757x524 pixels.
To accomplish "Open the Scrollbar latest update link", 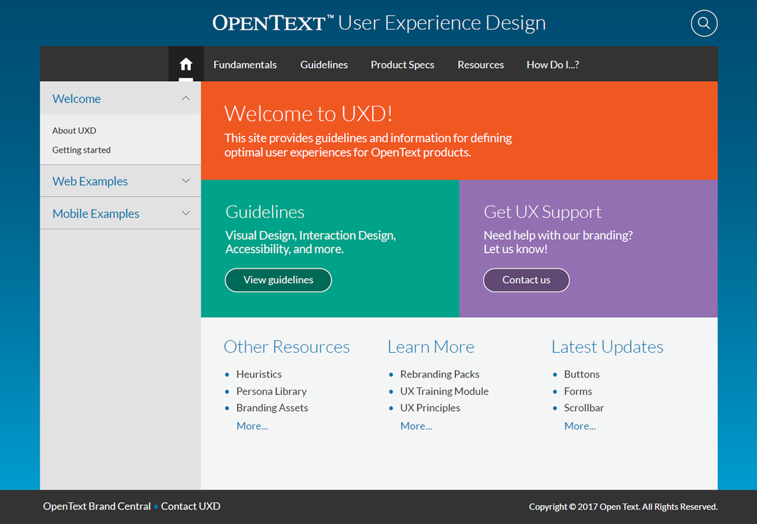I will click(x=583, y=408).
